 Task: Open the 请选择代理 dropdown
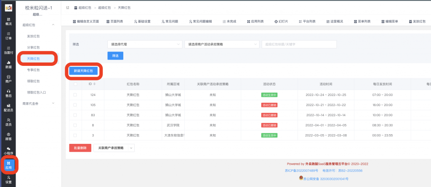[x=145, y=44]
